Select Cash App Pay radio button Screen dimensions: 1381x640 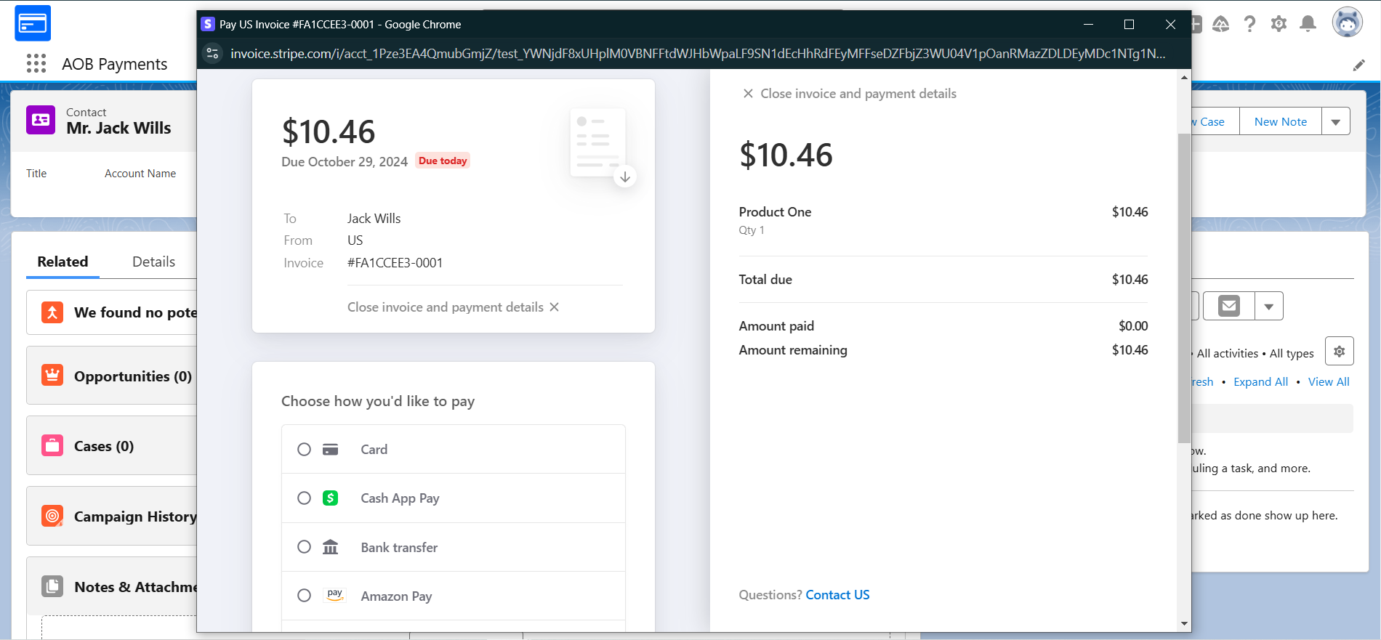305,498
